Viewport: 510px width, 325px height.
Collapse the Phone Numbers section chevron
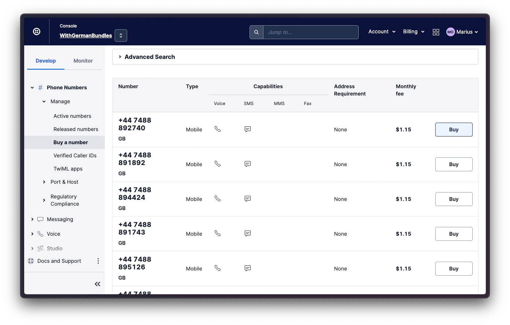coord(32,87)
